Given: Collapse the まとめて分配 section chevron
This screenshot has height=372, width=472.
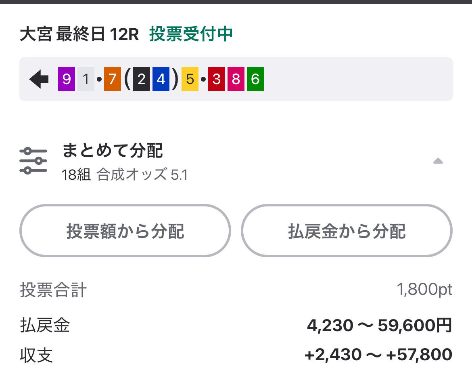Looking at the screenshot, I should tap(438, 161).
